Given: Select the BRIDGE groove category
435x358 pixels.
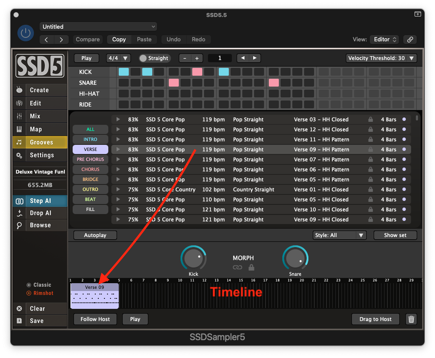Looking at the screenshot, I should tap(90, 179).
